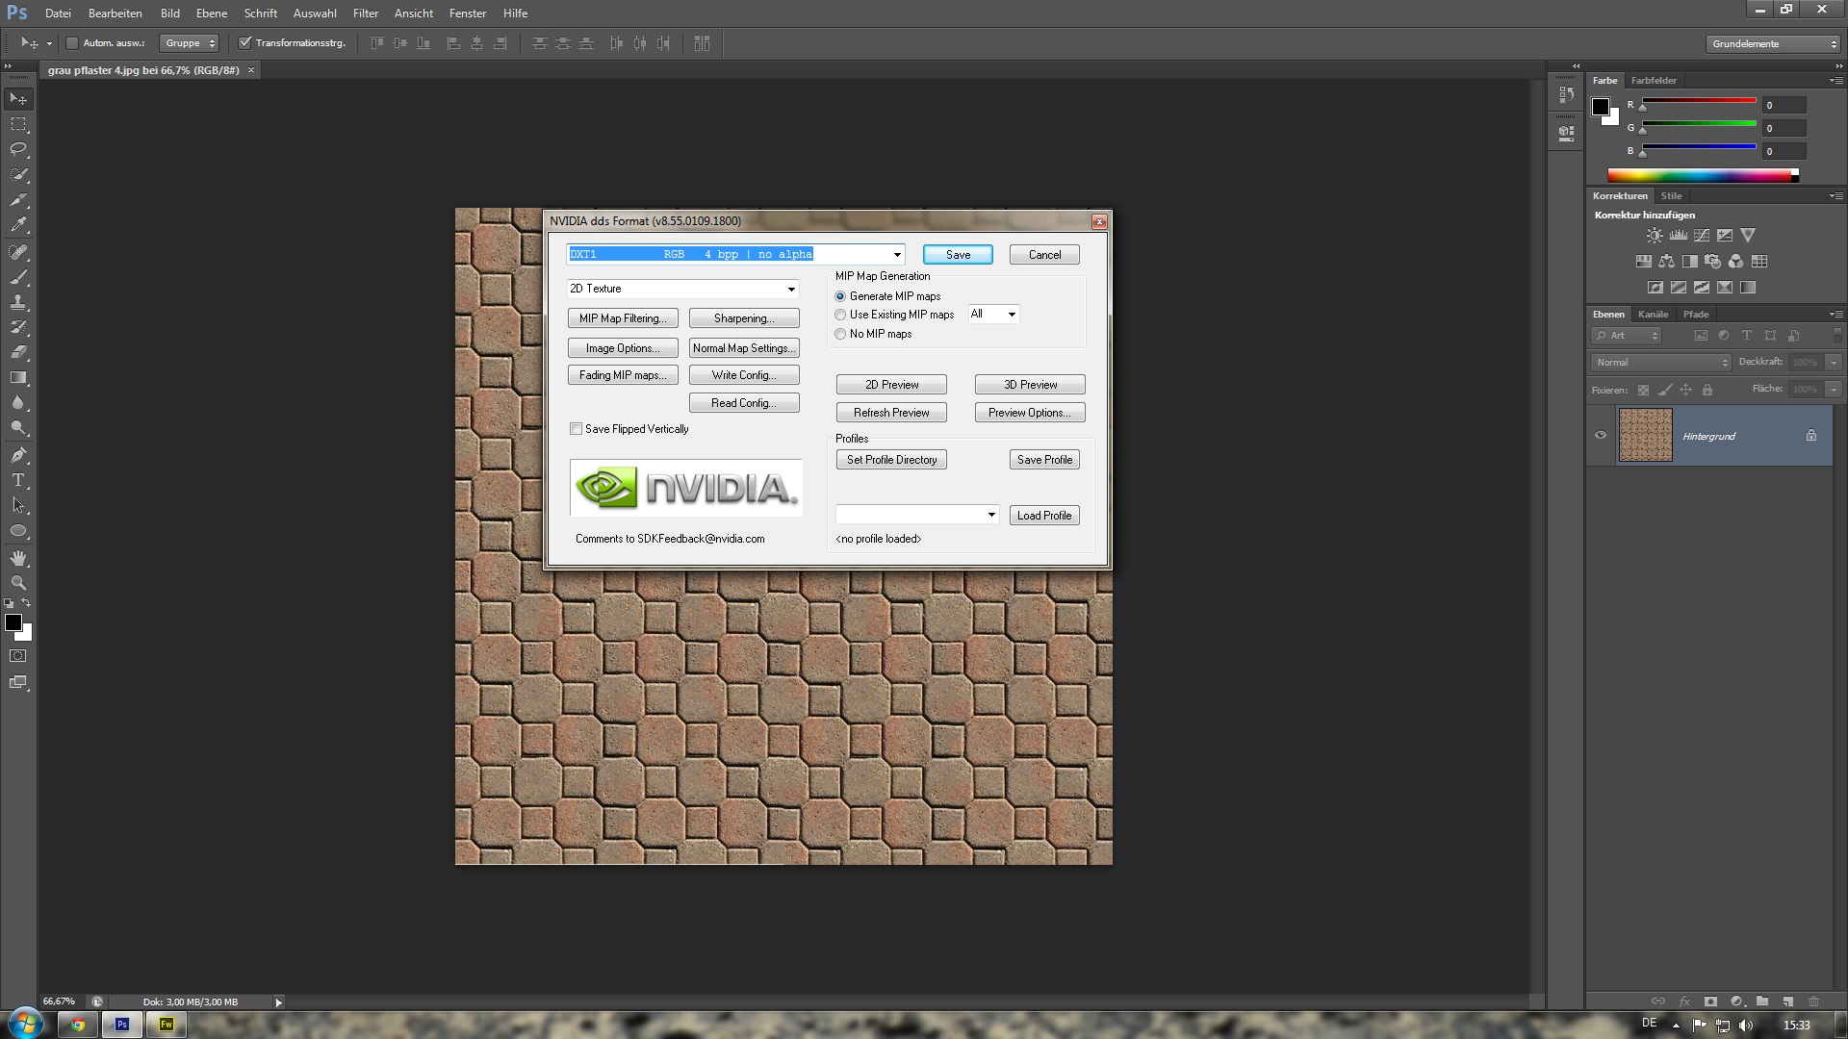Select the Type tool
Viewport: 1848px width, 1039px height.
point(18,480)
